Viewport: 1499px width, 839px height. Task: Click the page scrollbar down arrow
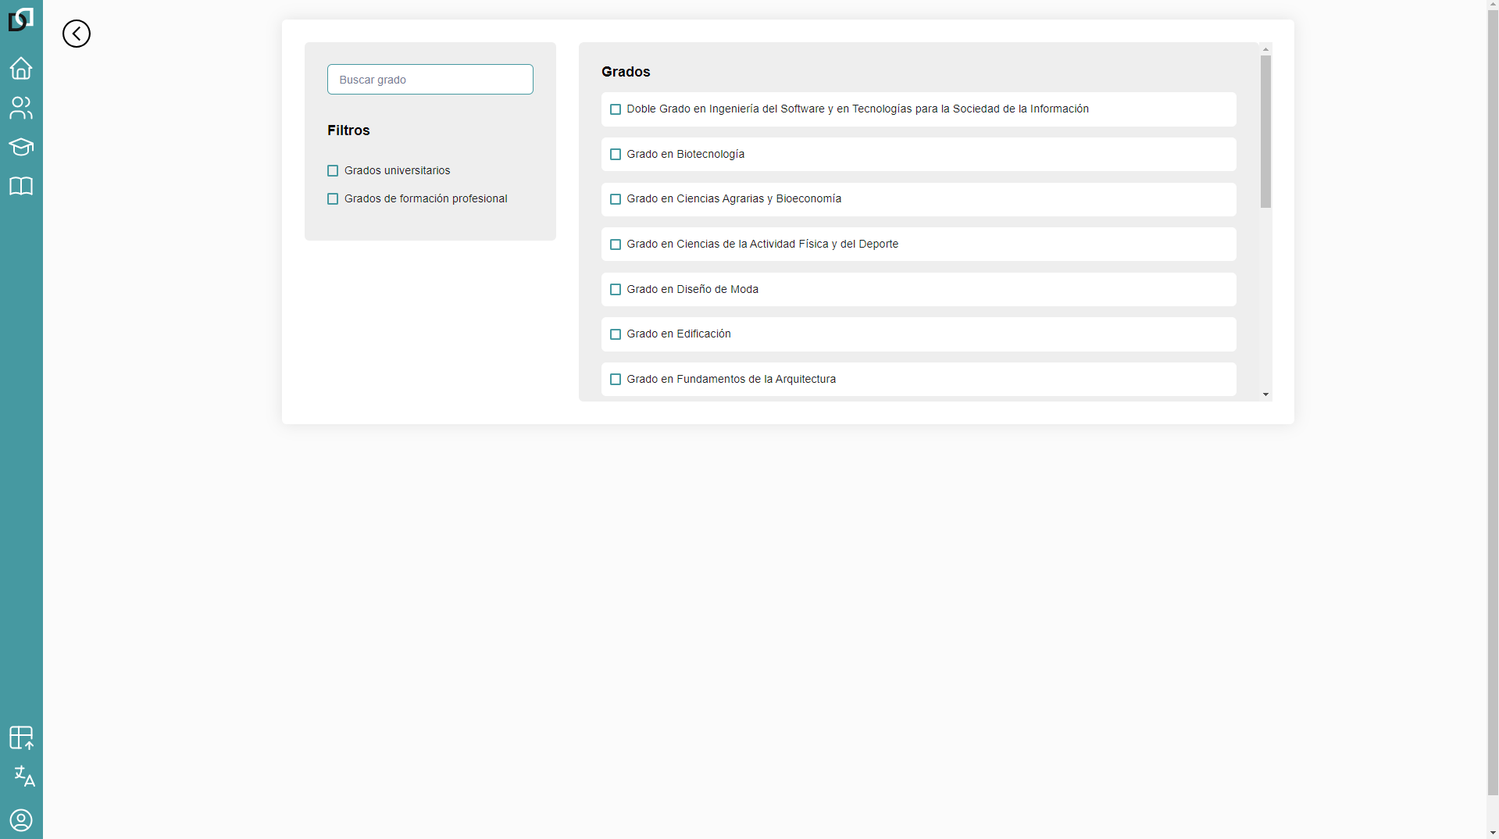coord(1493,833)
